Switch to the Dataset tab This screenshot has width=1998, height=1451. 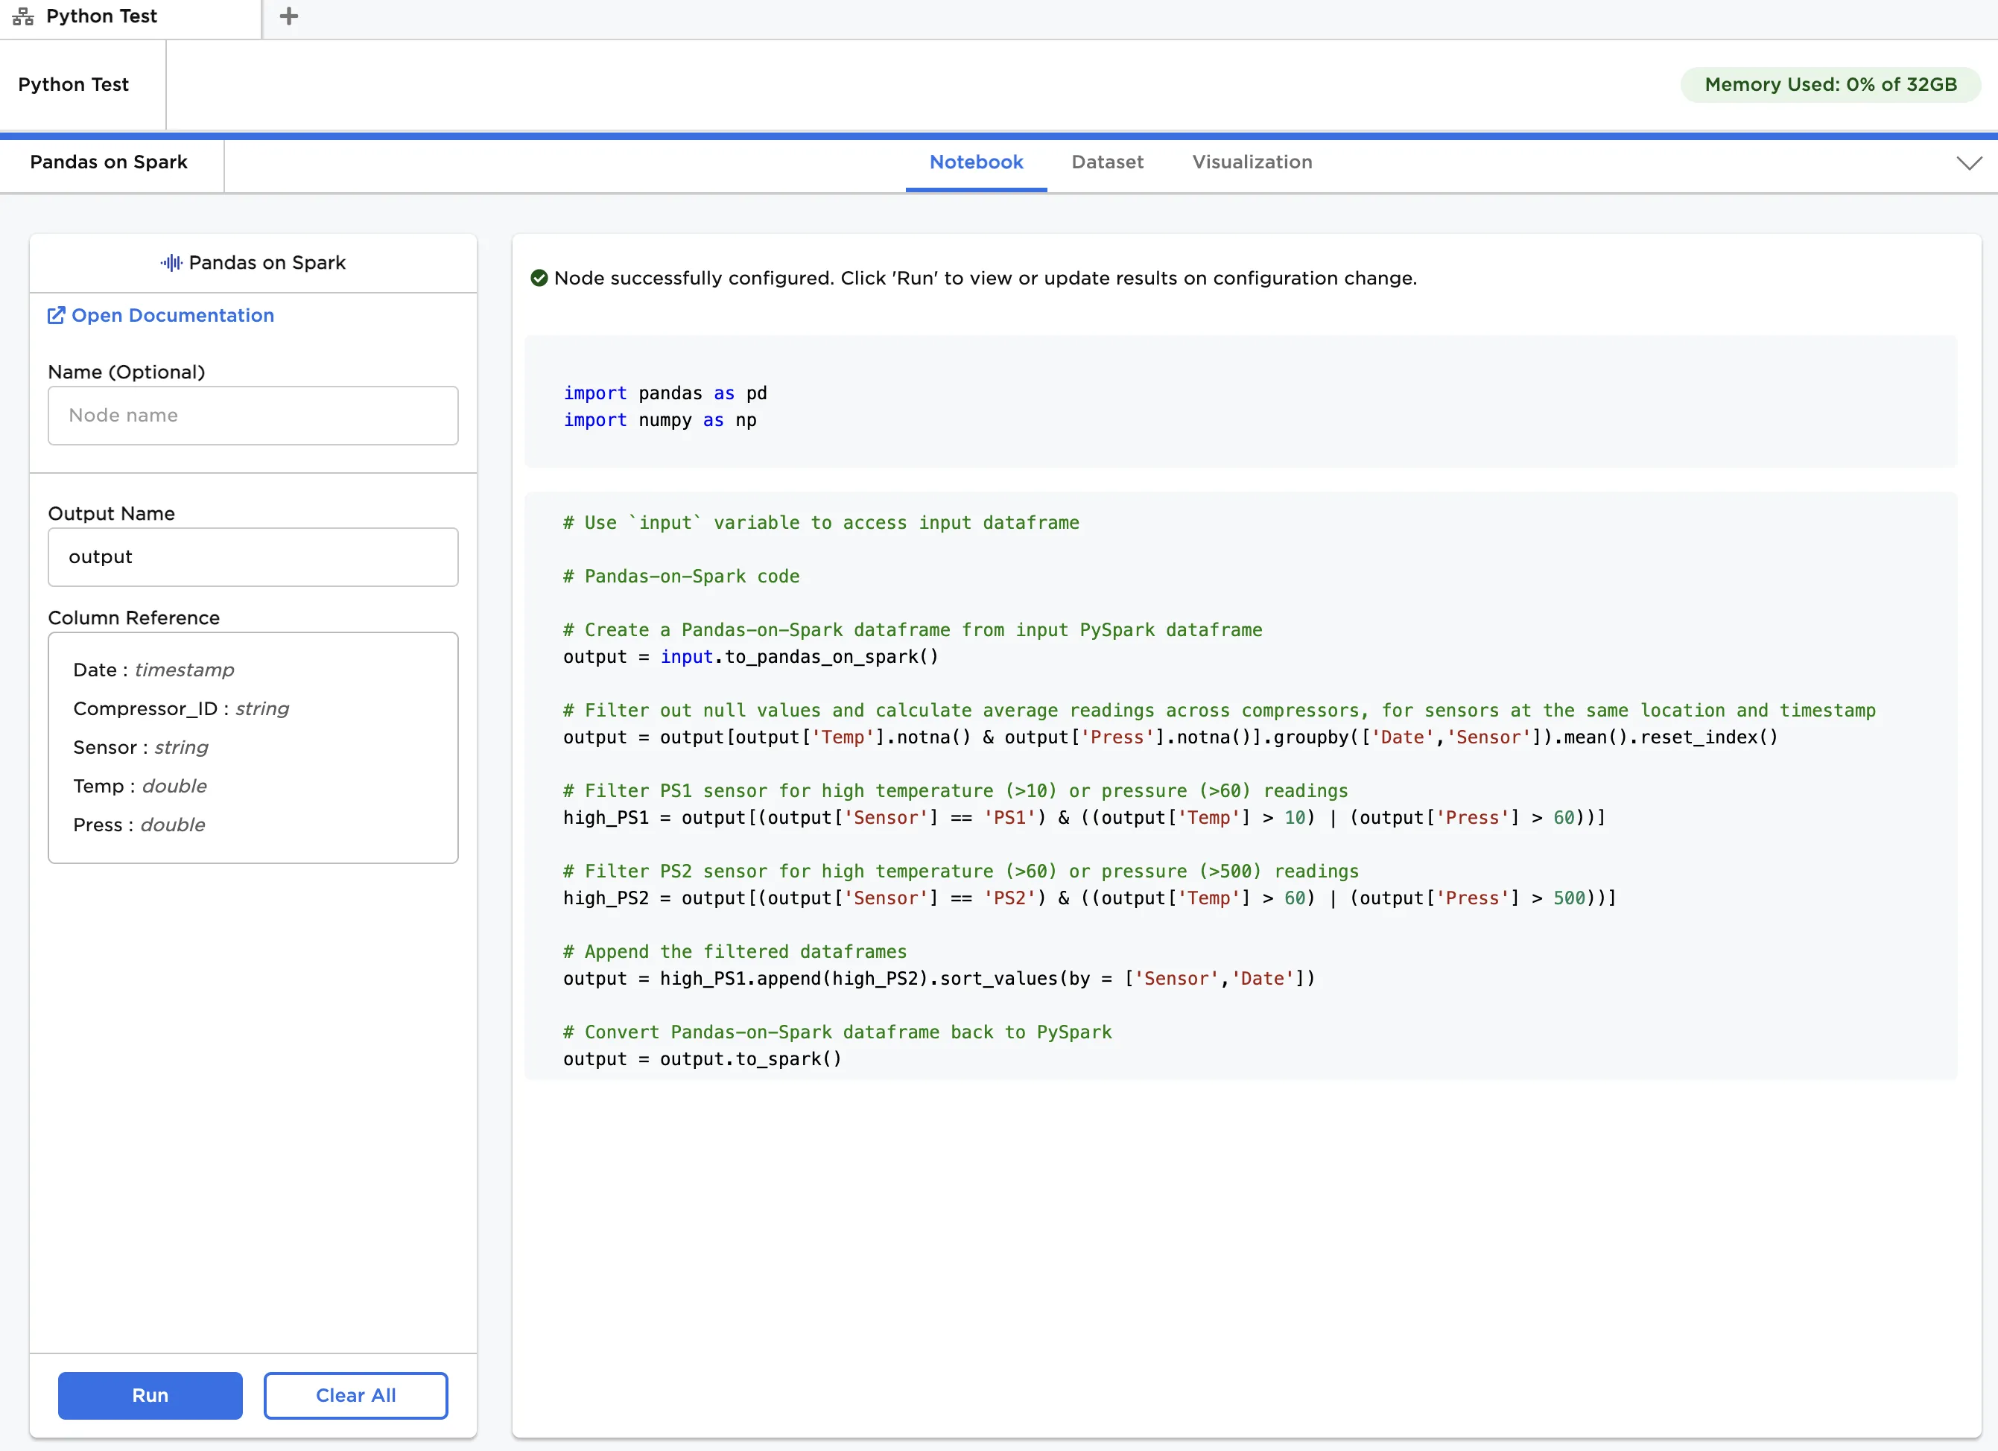point(1106,162)
